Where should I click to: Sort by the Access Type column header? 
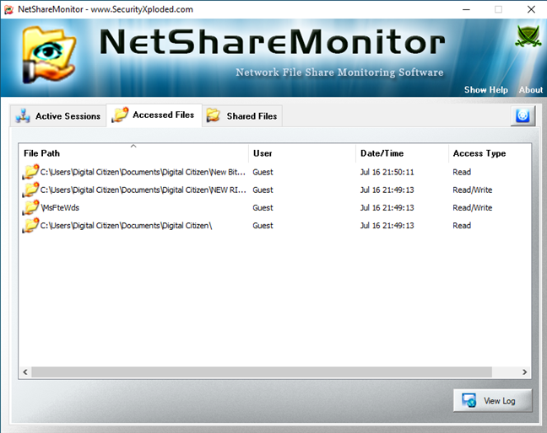click(490, 153)
